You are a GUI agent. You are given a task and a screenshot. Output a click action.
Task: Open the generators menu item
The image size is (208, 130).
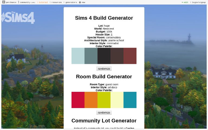coord(70,2)
